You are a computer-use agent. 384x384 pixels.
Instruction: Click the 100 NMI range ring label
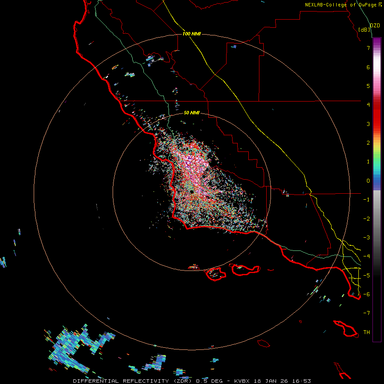click(192, 34)
